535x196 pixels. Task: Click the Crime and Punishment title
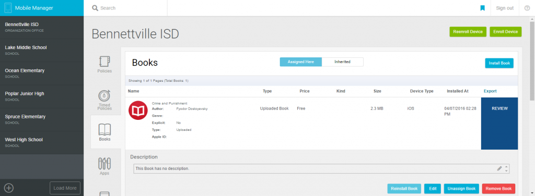(170, 103)
